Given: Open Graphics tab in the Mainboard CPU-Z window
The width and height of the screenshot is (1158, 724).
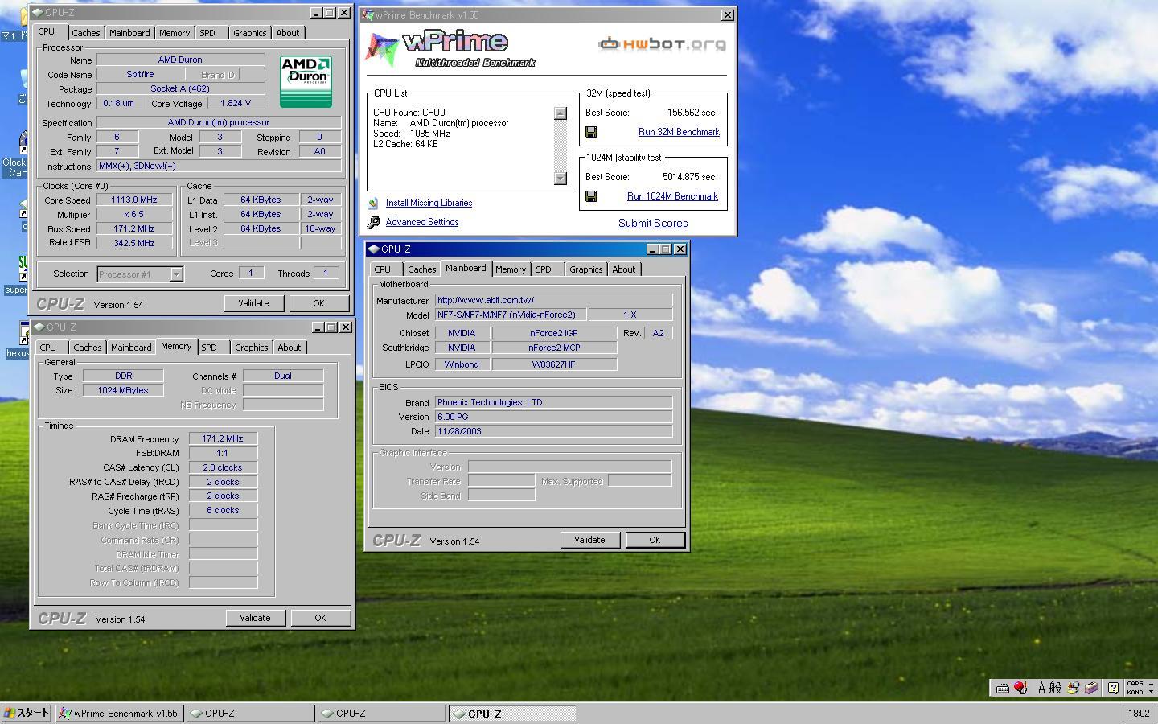Looking at the screenshot, I should click(586, 269).
